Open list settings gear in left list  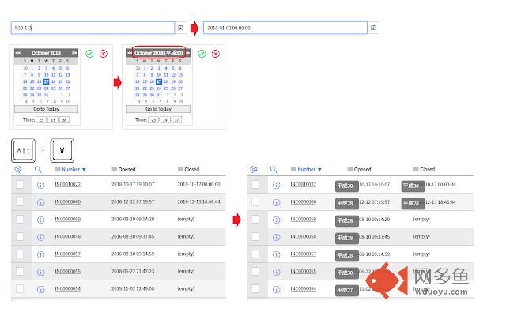[x=18, y=169]
